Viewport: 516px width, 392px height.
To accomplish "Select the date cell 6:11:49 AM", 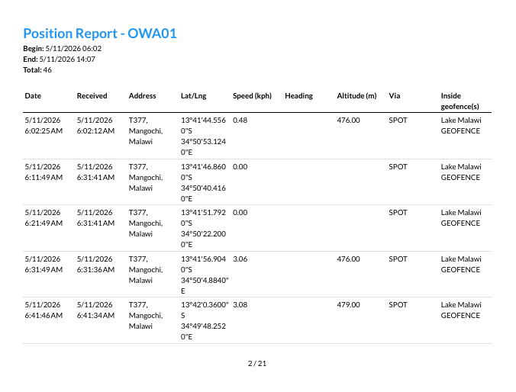I will [x=44, y=172].
